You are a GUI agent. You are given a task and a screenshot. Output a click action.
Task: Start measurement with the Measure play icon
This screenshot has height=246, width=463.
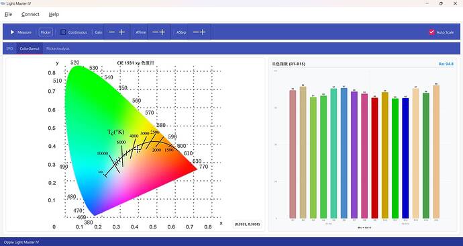(12, 32)
